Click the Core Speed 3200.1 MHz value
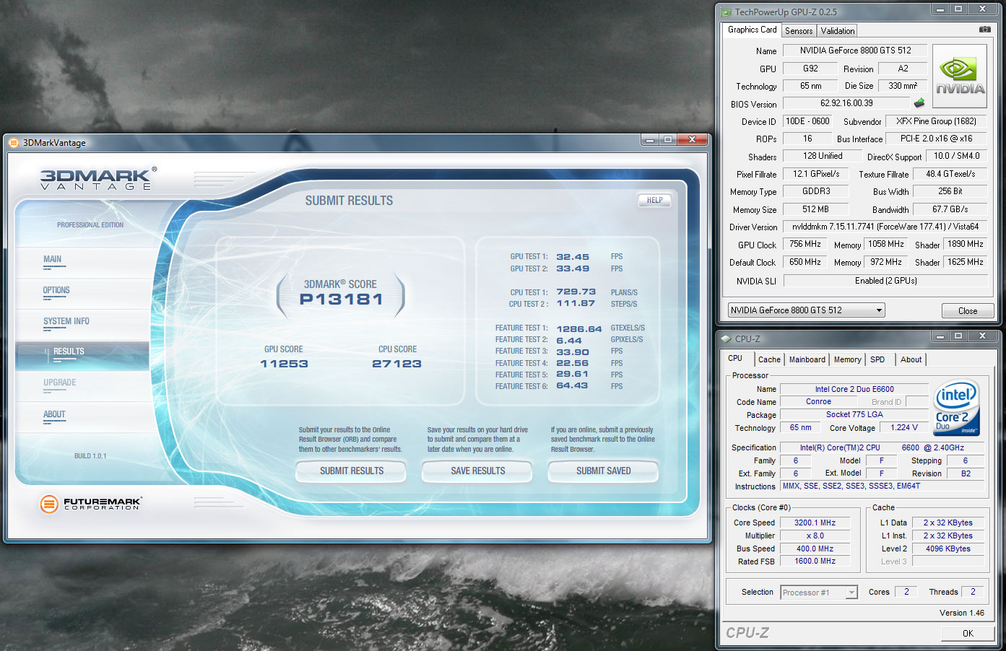The image size is (1006, 651). (815, 523)
